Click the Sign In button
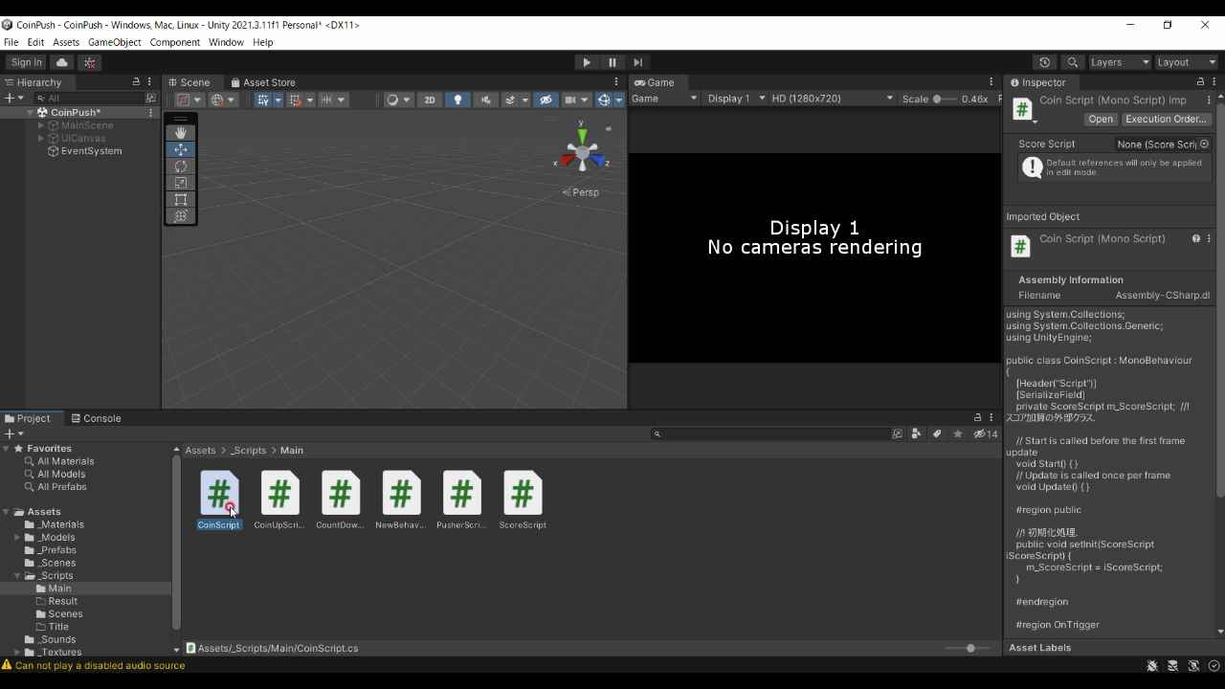The height and width of the screenshot is (689, 1225). point(27,62)
